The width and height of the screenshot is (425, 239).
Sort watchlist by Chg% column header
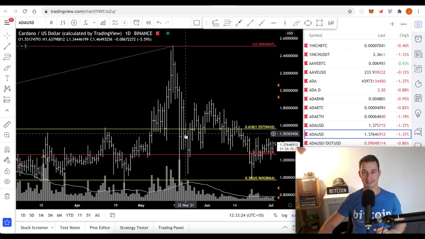(404, 35)
